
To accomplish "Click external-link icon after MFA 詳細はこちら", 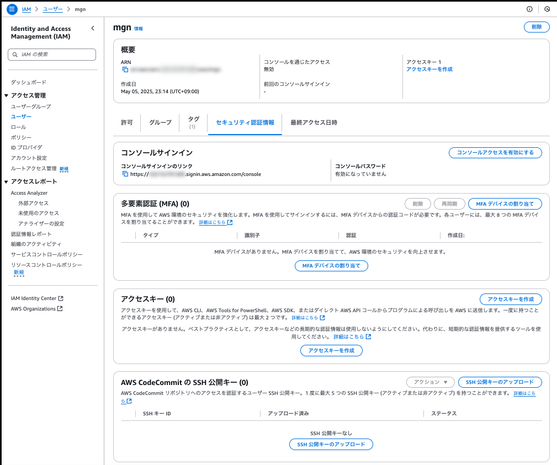I will pos(230,222).
